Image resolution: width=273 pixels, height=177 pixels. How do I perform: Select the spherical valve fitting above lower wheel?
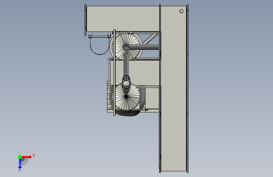126,84
